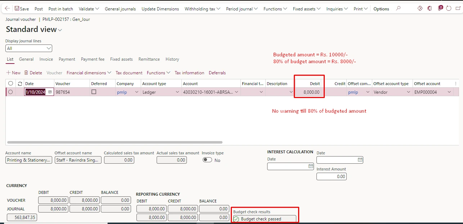The height and width of the screenshot is (224, 463).
Task: Switch to the Payment fee tab
Action: 93,59
